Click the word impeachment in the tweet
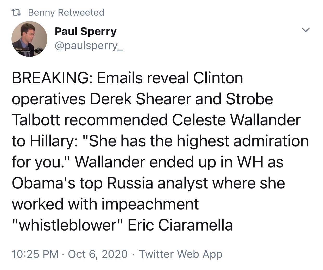Viewport: 323px width, 270px height. click(x=150, y=204)
